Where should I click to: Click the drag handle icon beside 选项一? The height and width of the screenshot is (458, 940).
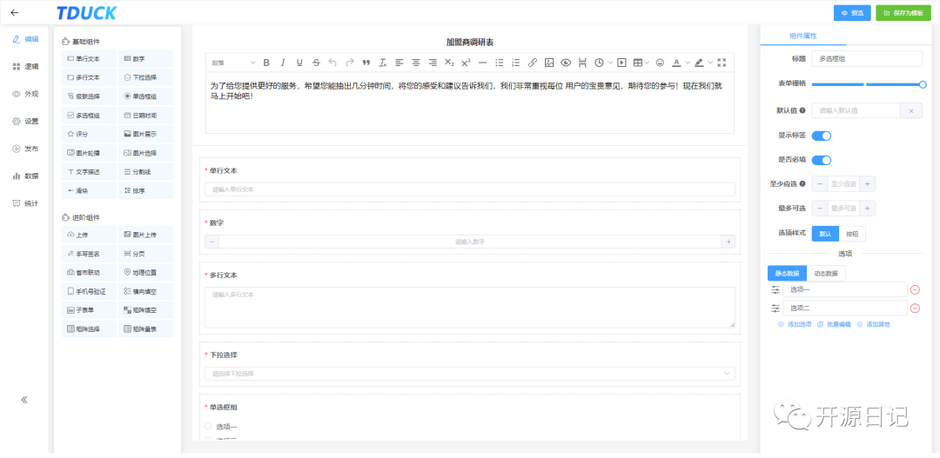point(775,289)
